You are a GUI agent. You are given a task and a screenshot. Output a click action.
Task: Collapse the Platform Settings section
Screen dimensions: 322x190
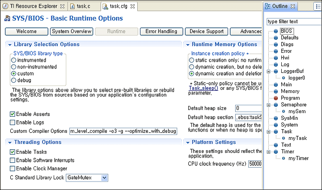[x=188, y=142]
